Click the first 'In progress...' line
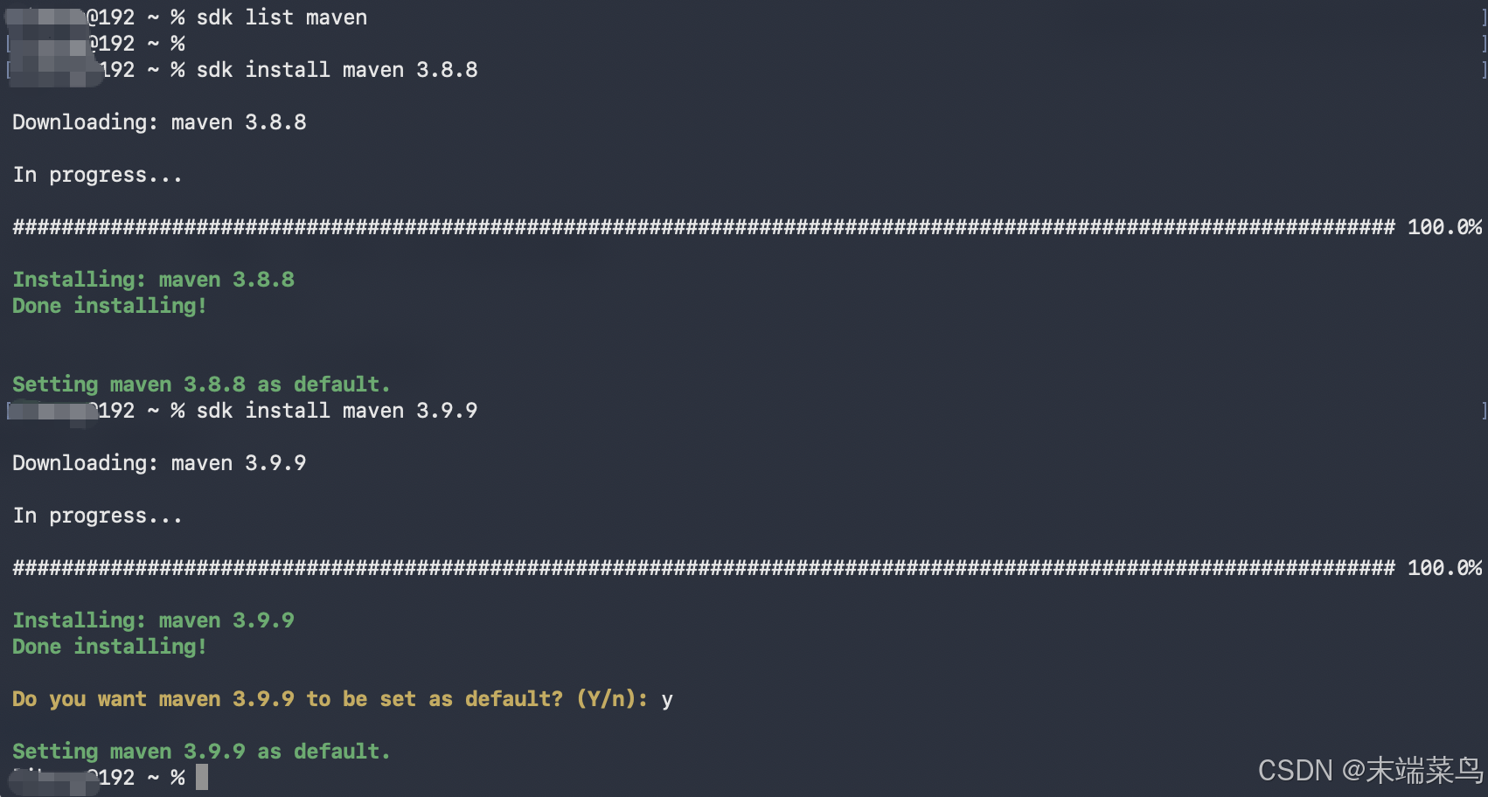This screenshot has width=1488, height=797. click(97, 176)
